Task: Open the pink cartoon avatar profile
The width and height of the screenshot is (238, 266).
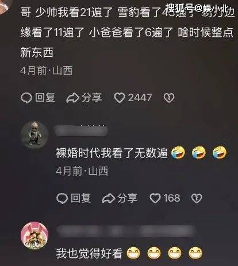Action: click(34, 236)
